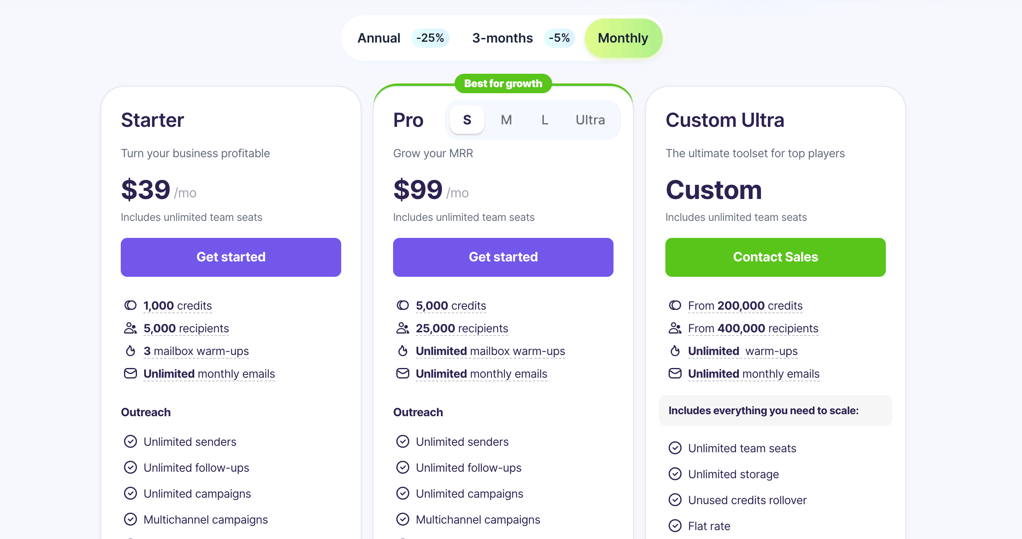
Task: Click the checkmark beside Unlimited senders on Starter
Action: [130, 441]
